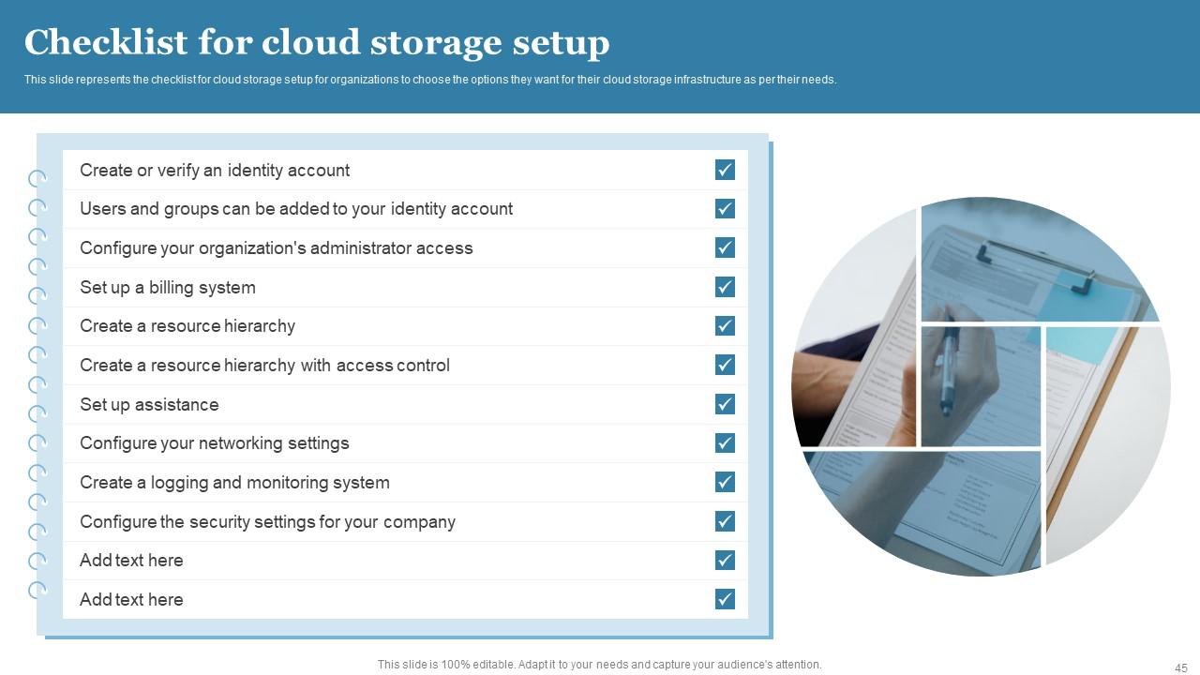Screen dimensions: 1200x675
Task: Select the checklist row 'Users and groups can be added'
Action: 297,209
